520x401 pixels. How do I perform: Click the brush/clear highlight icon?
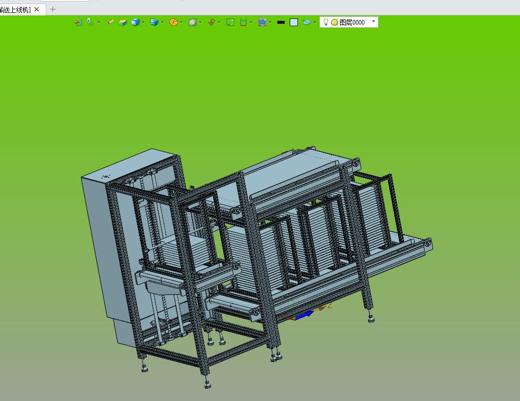pos(110,22)
